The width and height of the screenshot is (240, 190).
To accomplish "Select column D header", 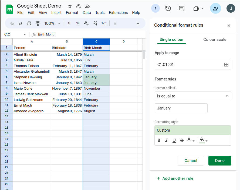I will (124, 41).
